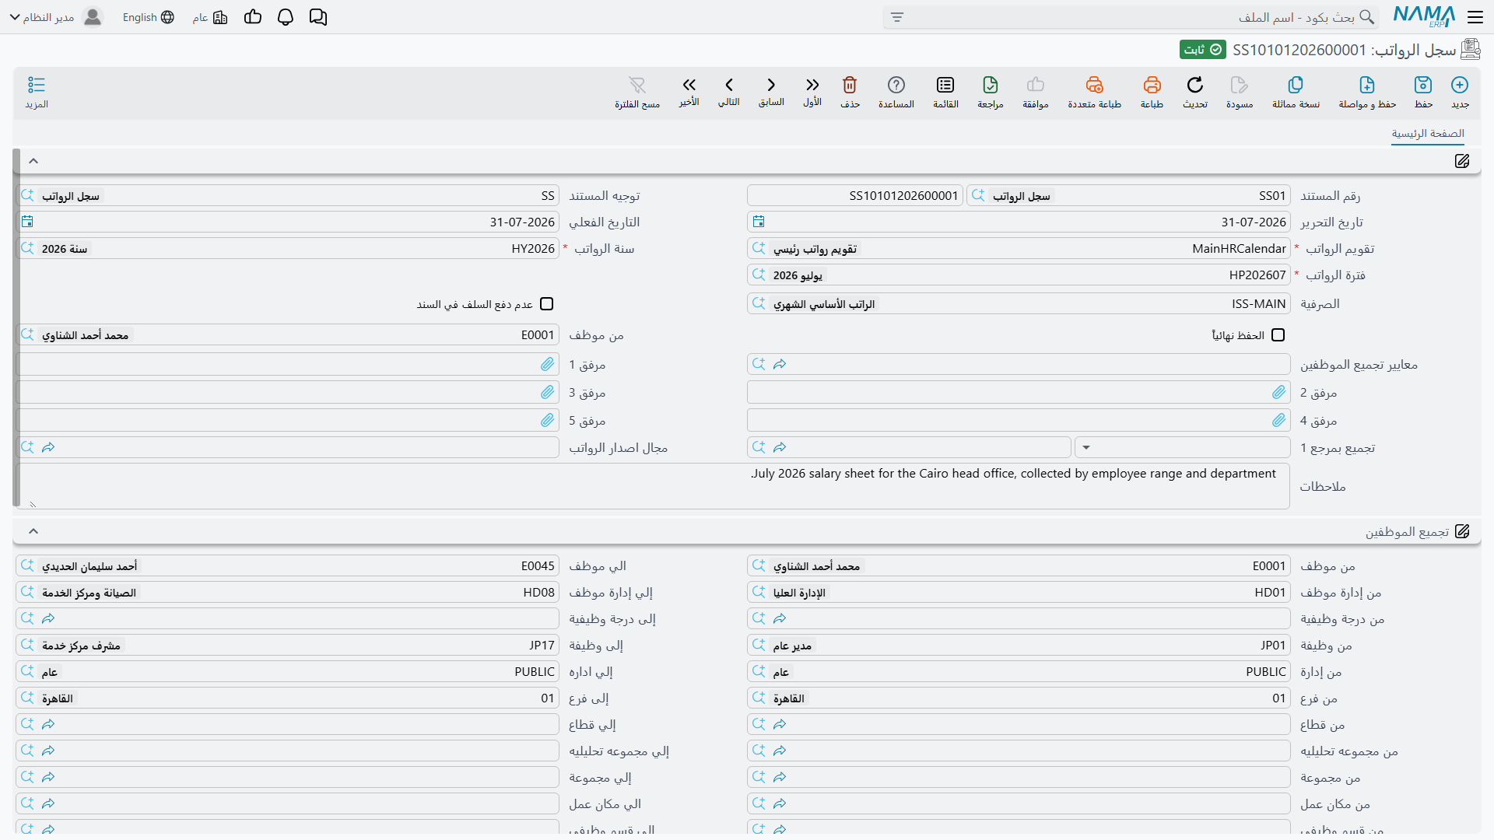Open the hamburger main menu
1494x840 pixels.
tap(1475, 17)
